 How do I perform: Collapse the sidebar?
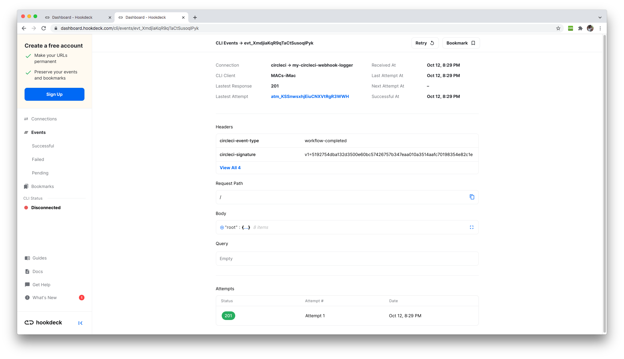point(80,323)
